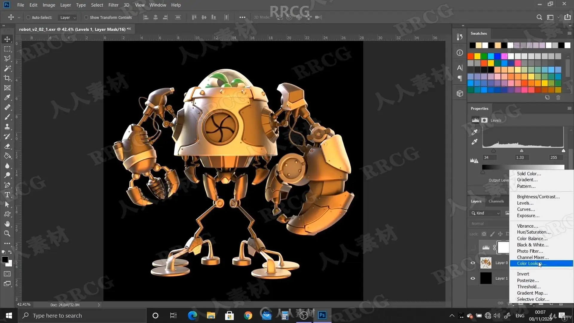This screenshot has width=574, height=323.
Task: Click the Curves adjustment option
Action: [526, 209]
